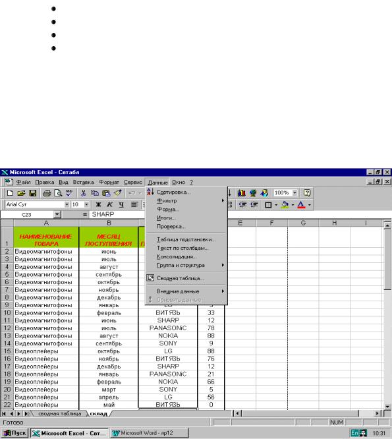Click the Increase Indent icon
This screenshot has height=439, width=392.
pyautogui.click(x=254, y=204)
